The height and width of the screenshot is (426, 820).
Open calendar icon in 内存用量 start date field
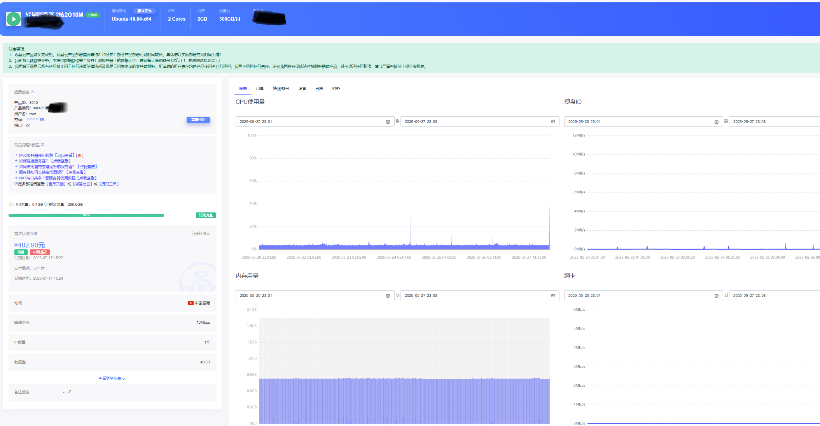(388, 296)
